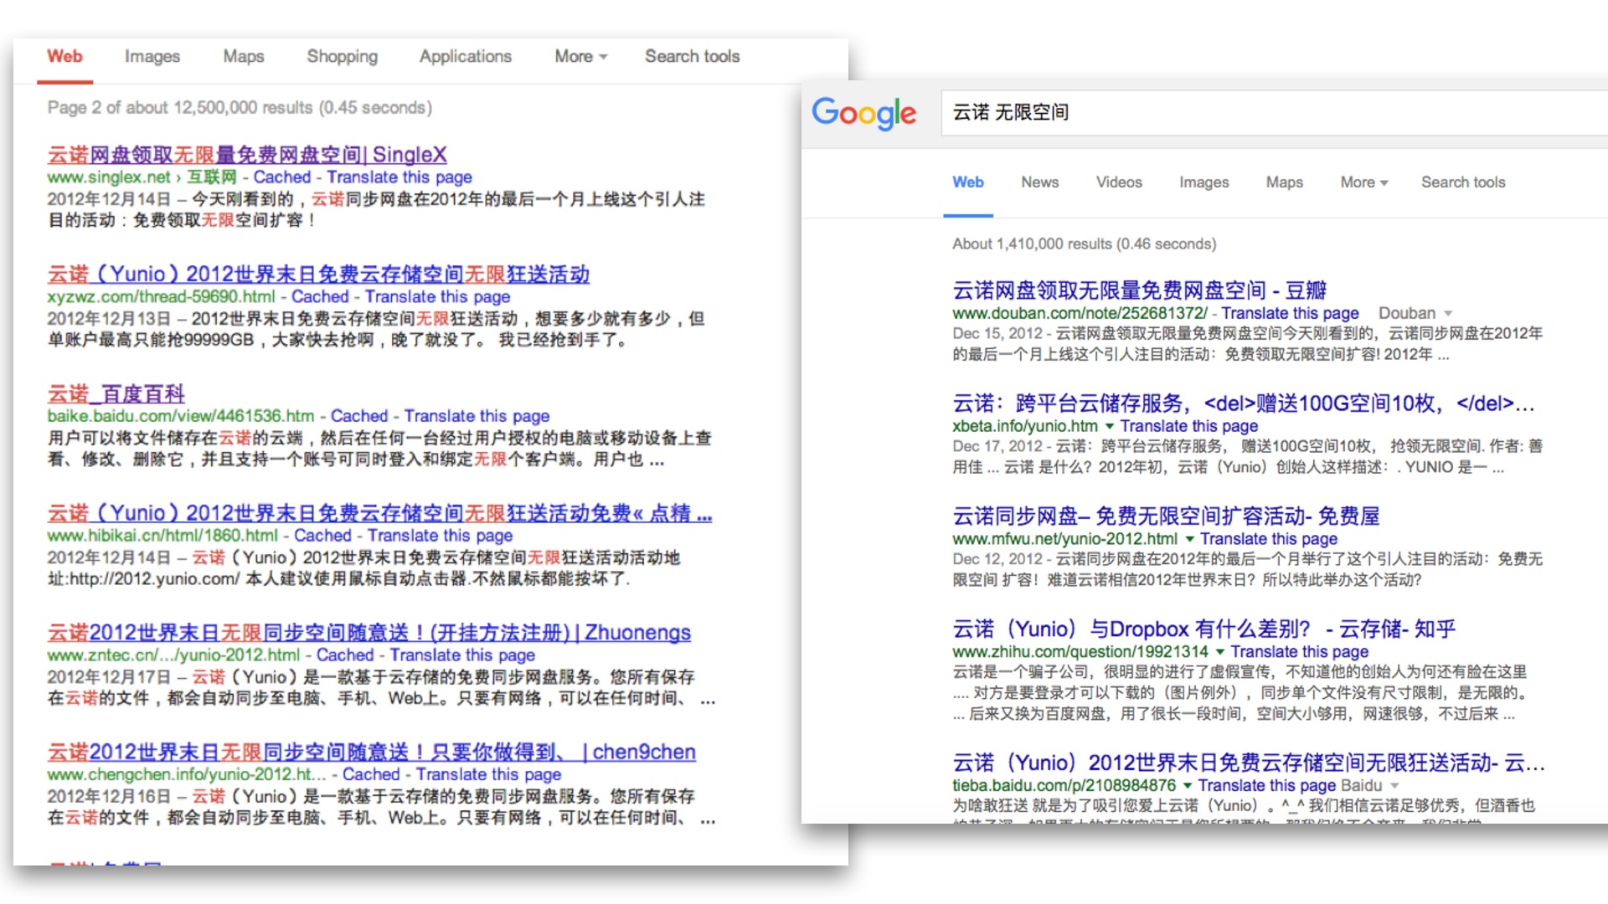Click Translate this page for mfwu.net result

pos(1269,539)
